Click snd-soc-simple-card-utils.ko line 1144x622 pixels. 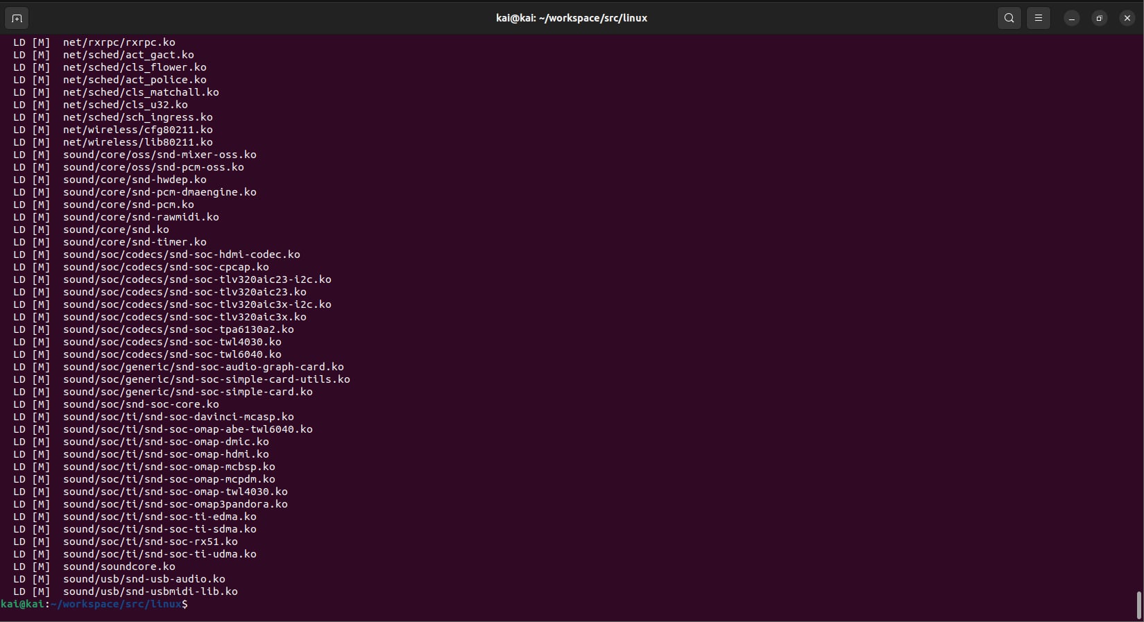[182, 379]
